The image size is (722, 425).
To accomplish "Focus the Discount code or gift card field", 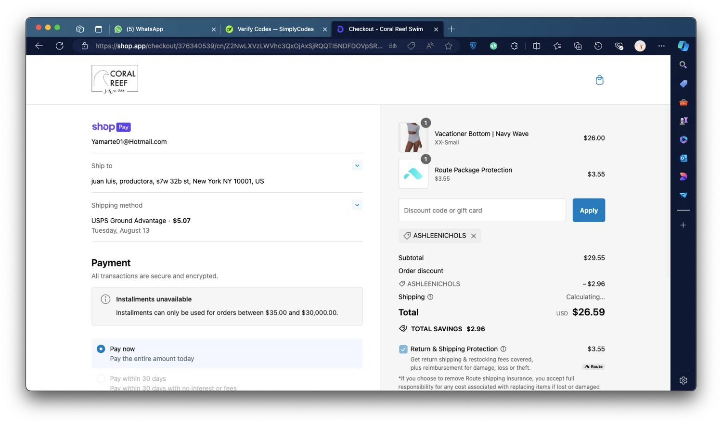I will click(482, 210).
